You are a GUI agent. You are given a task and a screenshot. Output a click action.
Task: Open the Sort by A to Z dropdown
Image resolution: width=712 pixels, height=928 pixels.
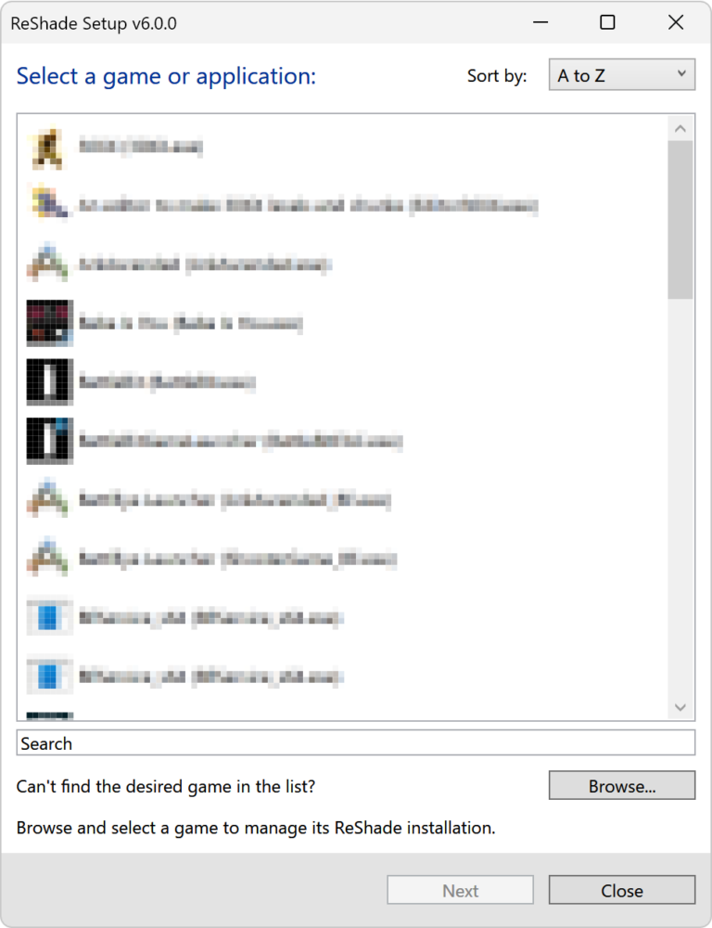point(621,74)
